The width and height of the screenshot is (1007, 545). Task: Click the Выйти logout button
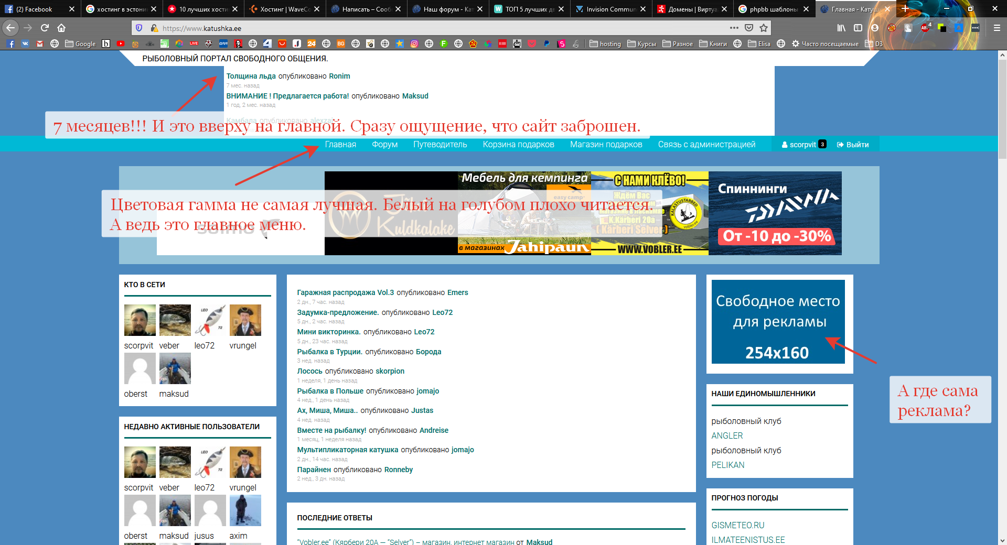pos(853,145)
